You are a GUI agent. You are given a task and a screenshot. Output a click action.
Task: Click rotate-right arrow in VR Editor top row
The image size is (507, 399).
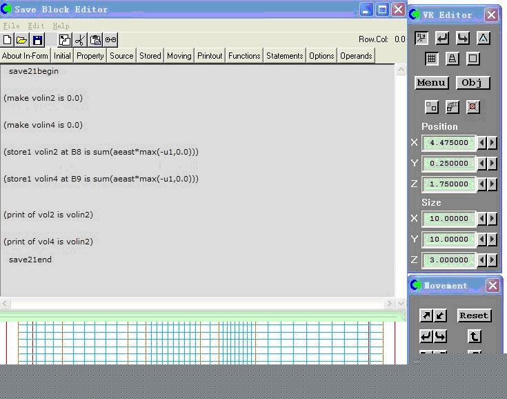(x=463, y=38)
